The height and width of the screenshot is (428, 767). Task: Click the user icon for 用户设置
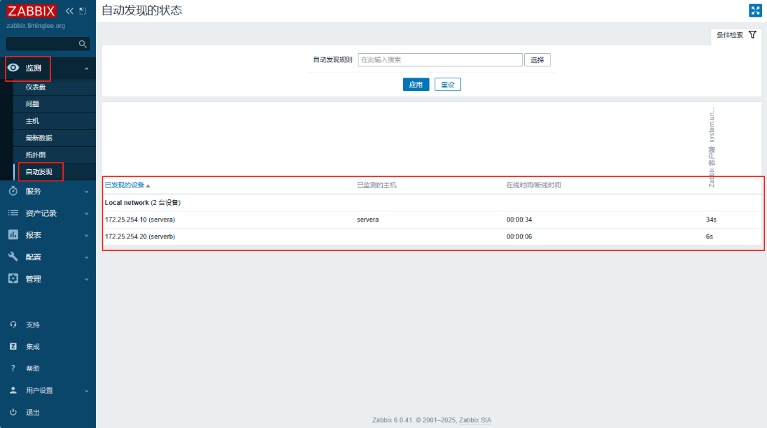13,390
